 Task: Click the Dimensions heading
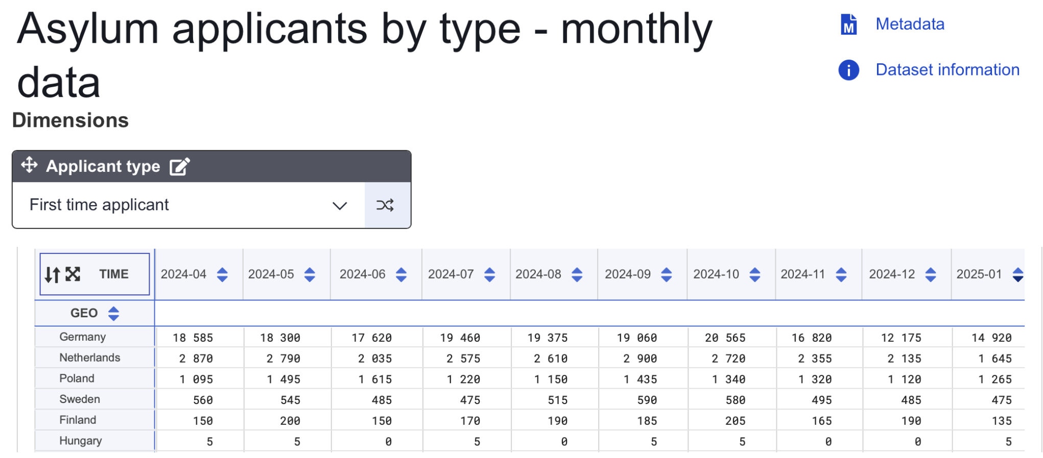[x=70, y=120]
